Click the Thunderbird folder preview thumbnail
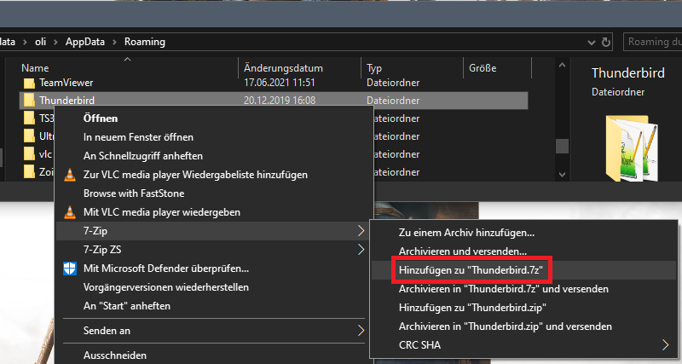Screen dimensions: 682x364 tap(632, 147)
